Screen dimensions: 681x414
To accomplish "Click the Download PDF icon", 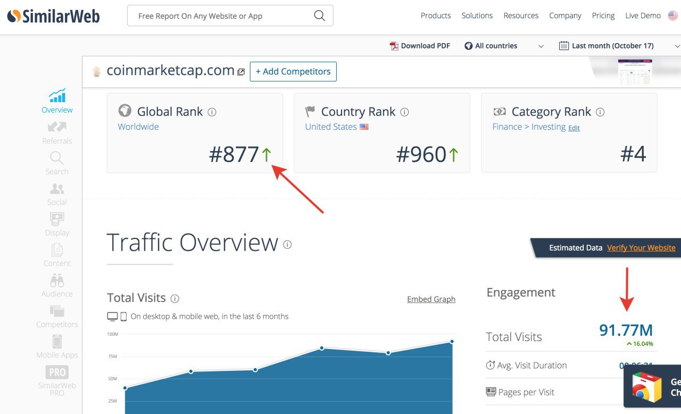I will click(394, 46).
